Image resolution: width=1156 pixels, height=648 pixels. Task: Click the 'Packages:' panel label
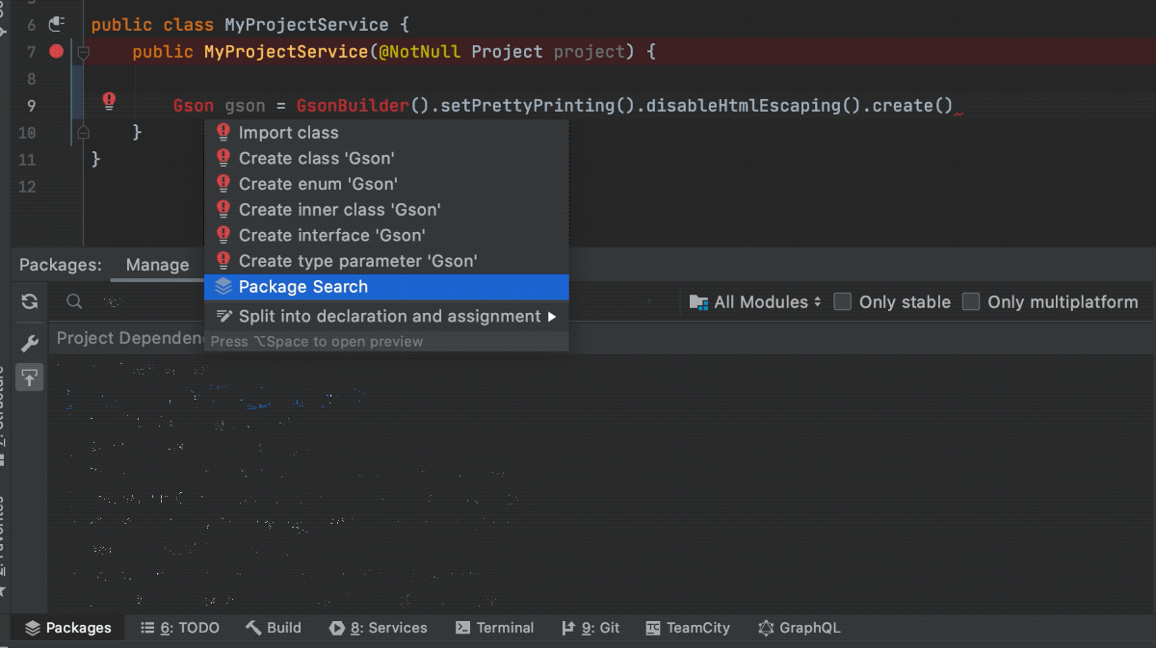[61, 265]
